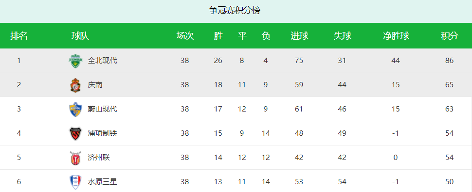Click the 水原三星 team name
The image size is (472, 192).
[x=102, y=182]
